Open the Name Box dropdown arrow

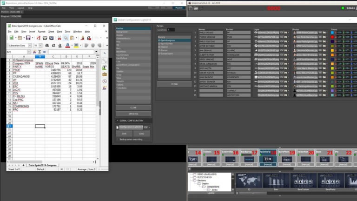[x=29, y=52]
